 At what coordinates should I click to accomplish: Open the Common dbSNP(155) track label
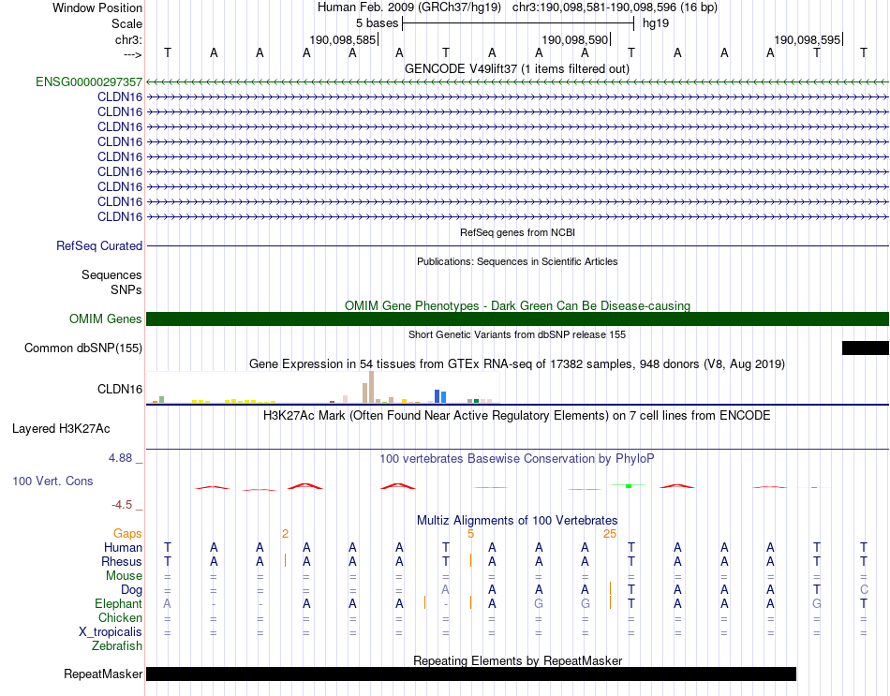[82, 348]
